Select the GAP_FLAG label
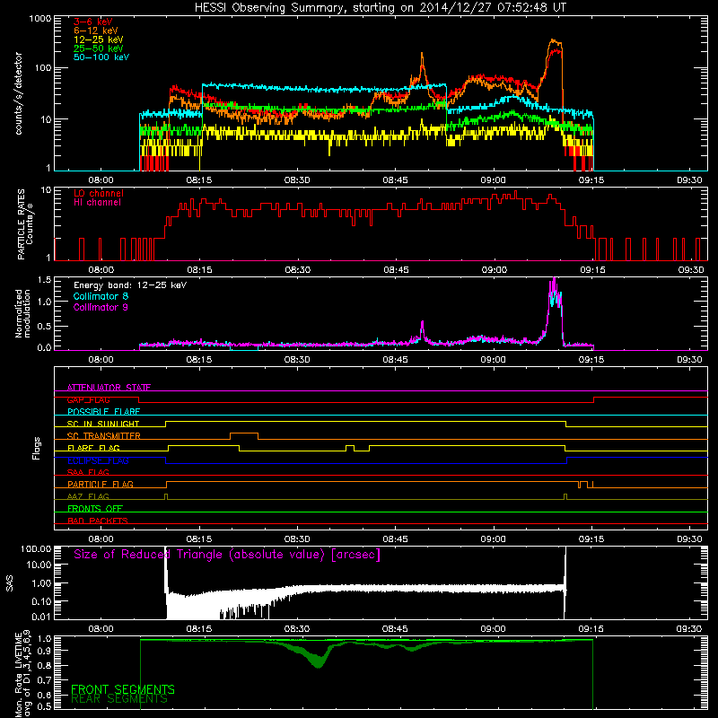Screen dimensions: 718x718 88,399
